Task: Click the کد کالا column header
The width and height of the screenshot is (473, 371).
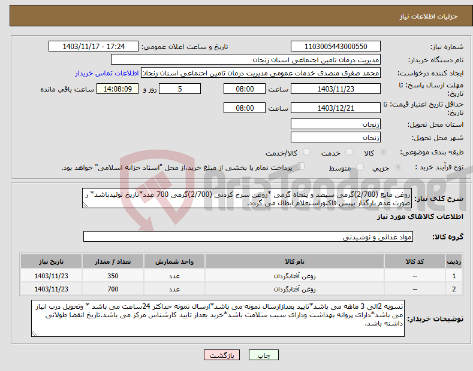Action: (x=415, y=261)
